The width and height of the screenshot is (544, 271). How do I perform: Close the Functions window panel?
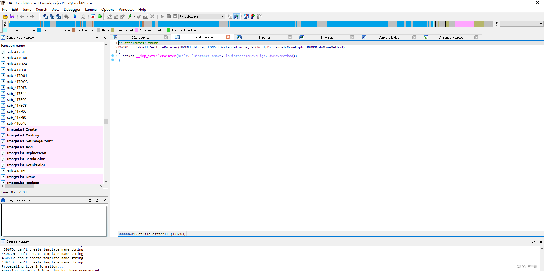[105, 38]
